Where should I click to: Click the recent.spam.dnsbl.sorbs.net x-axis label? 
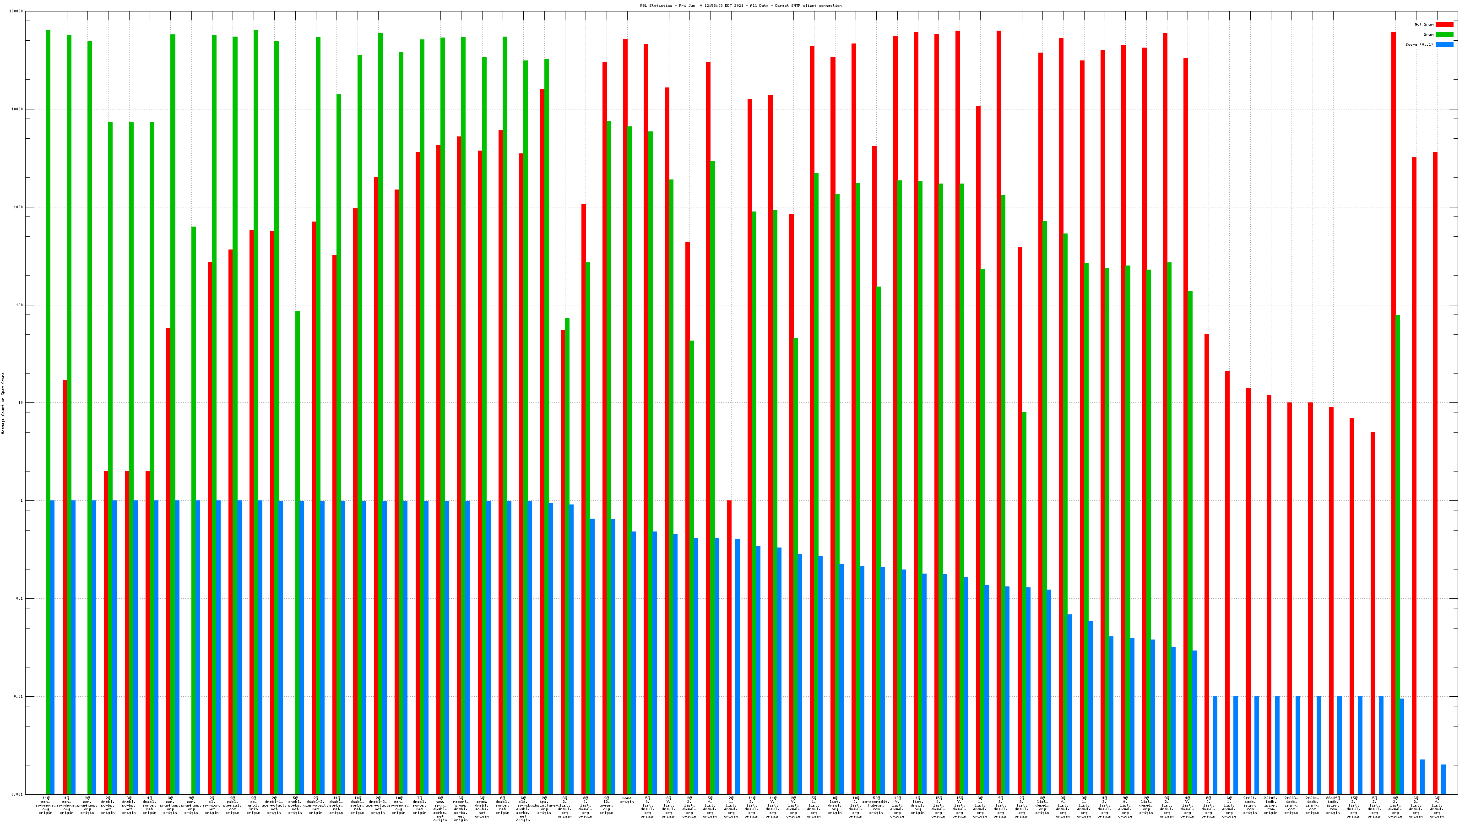point(461,808)
